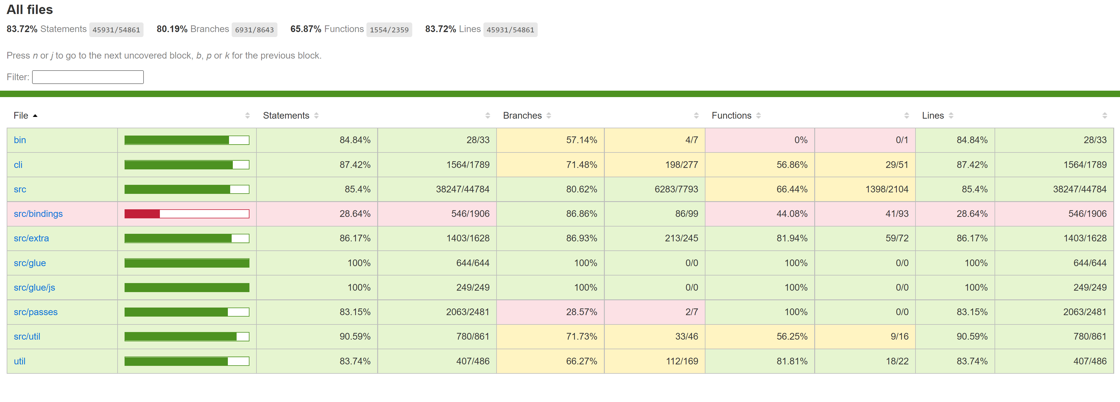Open the src/bindings directory report

(x=38, y=214)
